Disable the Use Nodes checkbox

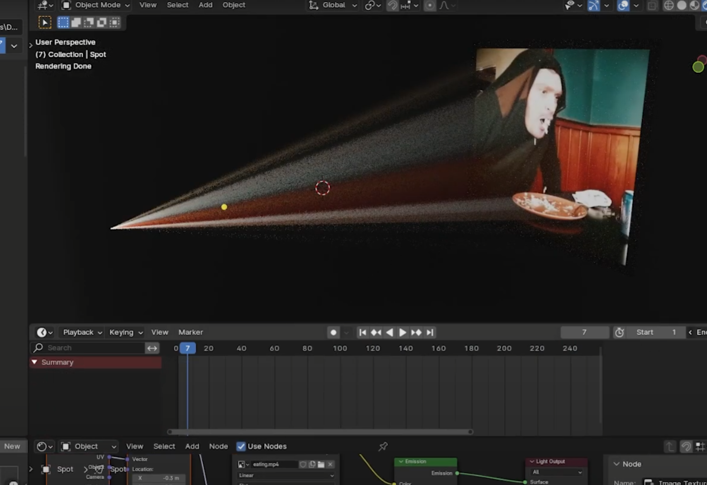[241, 446]
